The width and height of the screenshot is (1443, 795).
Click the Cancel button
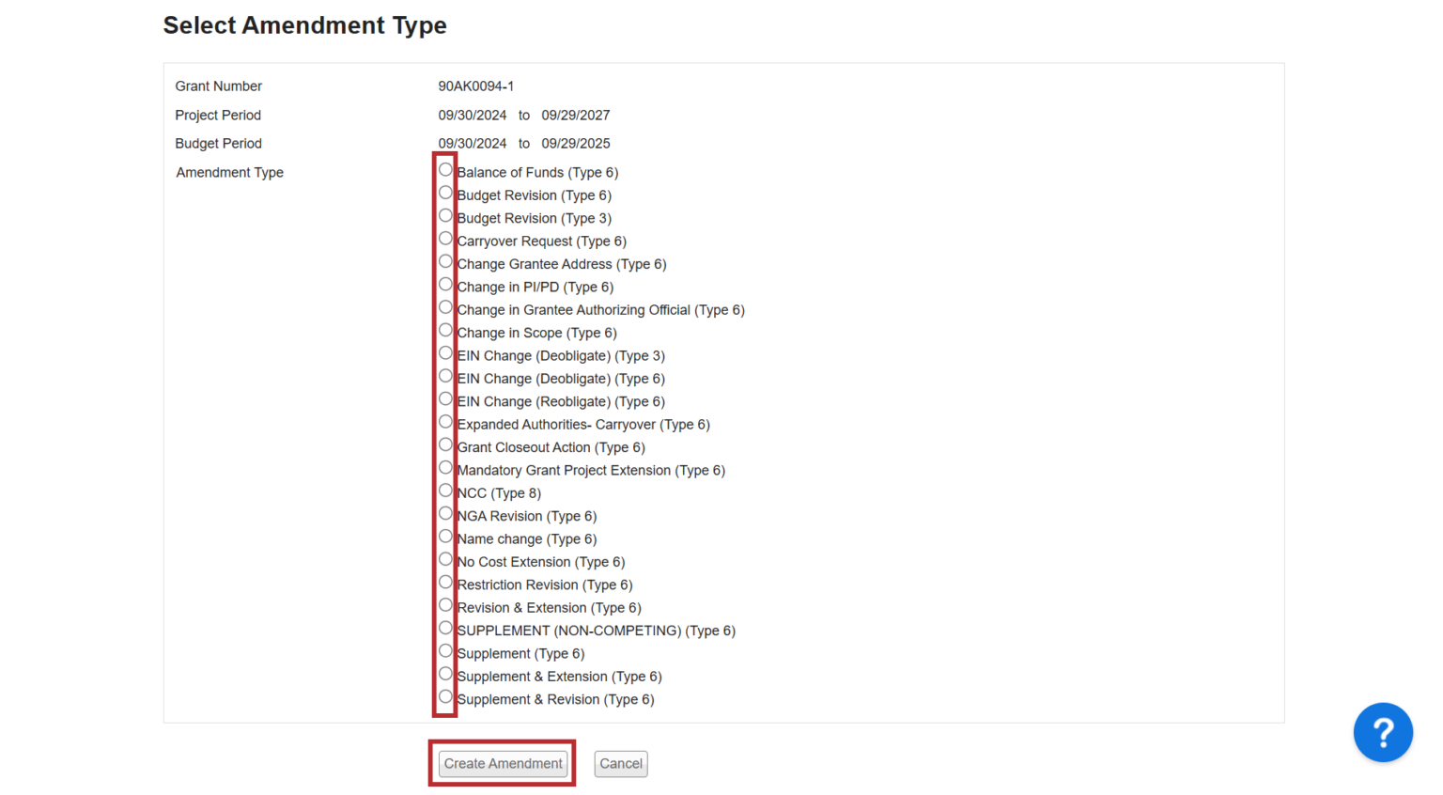click(x=621, y=763)
